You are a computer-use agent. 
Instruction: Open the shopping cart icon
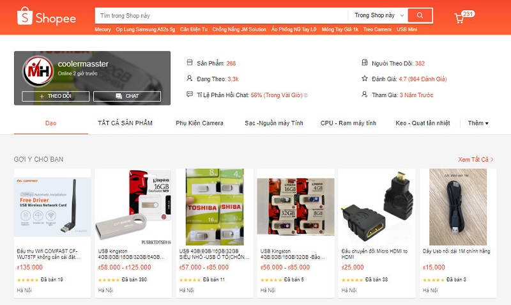click(x=459, y=18)
